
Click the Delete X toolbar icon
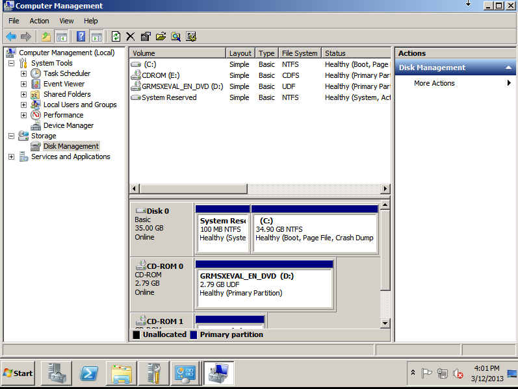coord(131,36)
